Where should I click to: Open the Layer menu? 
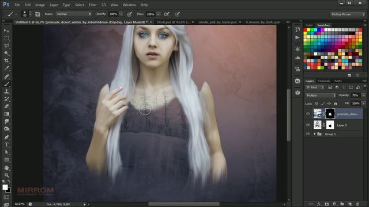(54, 5)
